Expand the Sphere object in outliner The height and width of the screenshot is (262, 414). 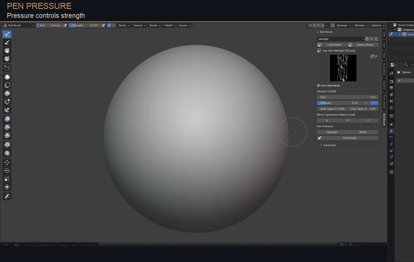click(x=400, y=34)
